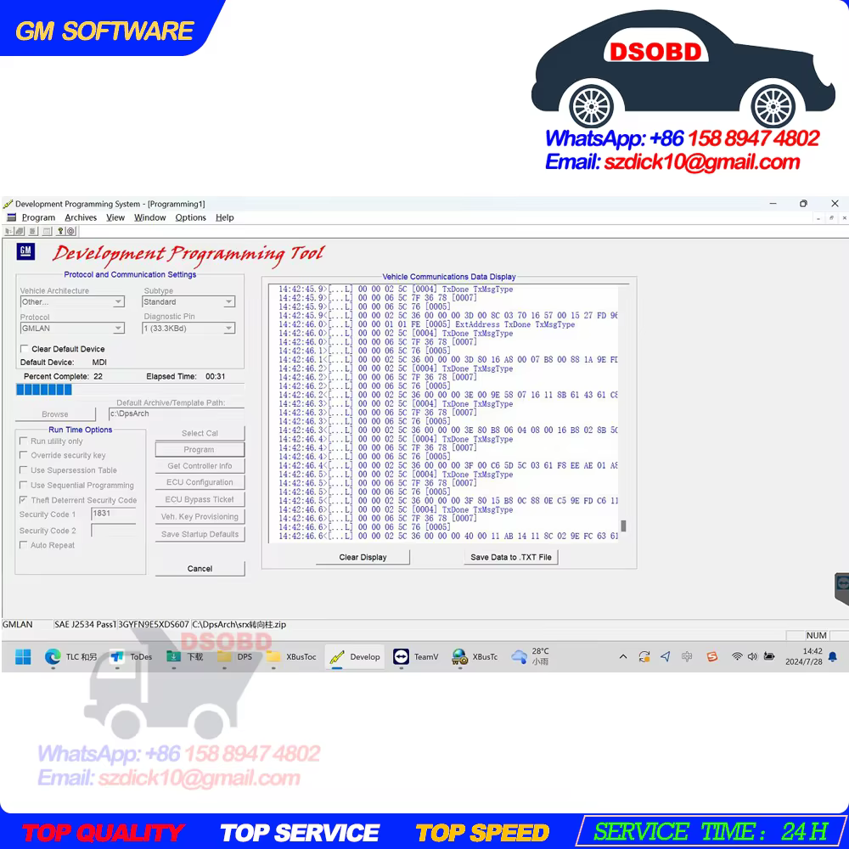The height and width of the screenshot is (849, 849).
Task: Open the DPS folder taskbar item
Action: click(x=235, y=657)
